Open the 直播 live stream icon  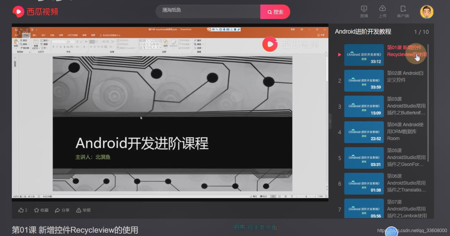(364, 12)
